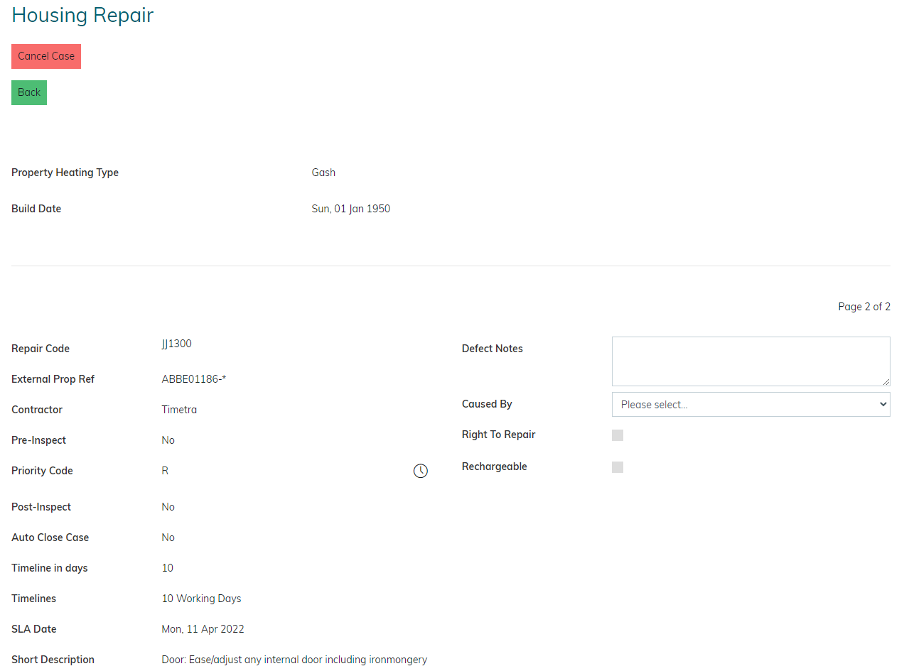904x671 pixels.
Task: Go back using the green Back button
Action: click(x=29, y=92)
